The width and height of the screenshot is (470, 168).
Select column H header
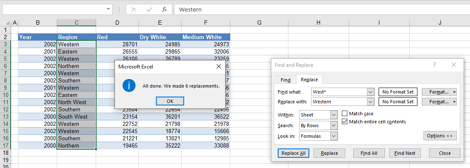[318, 23]
